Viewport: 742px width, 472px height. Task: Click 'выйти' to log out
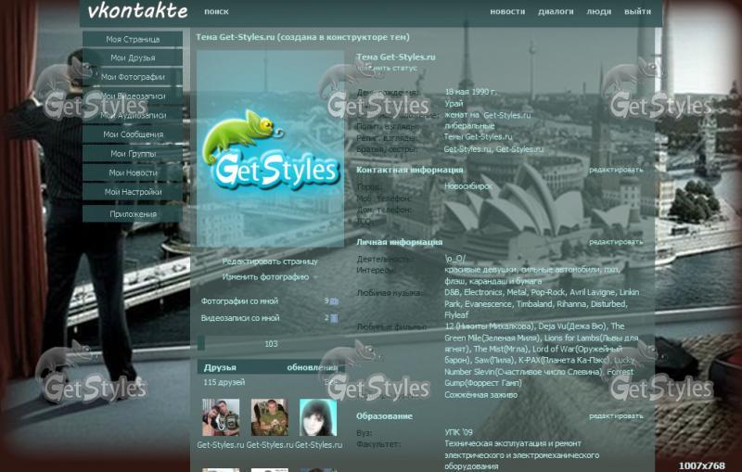click(x=637, y=12)
